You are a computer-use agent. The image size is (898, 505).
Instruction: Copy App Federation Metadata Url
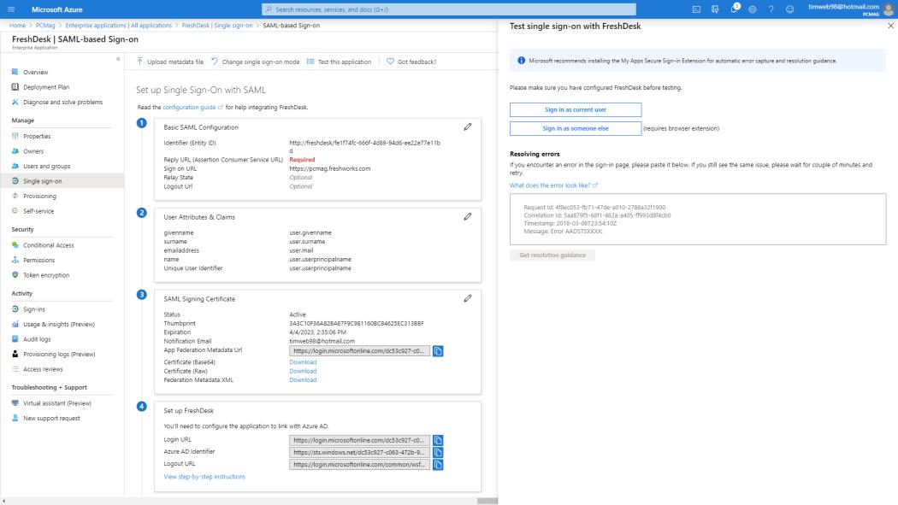coord(438,351)
